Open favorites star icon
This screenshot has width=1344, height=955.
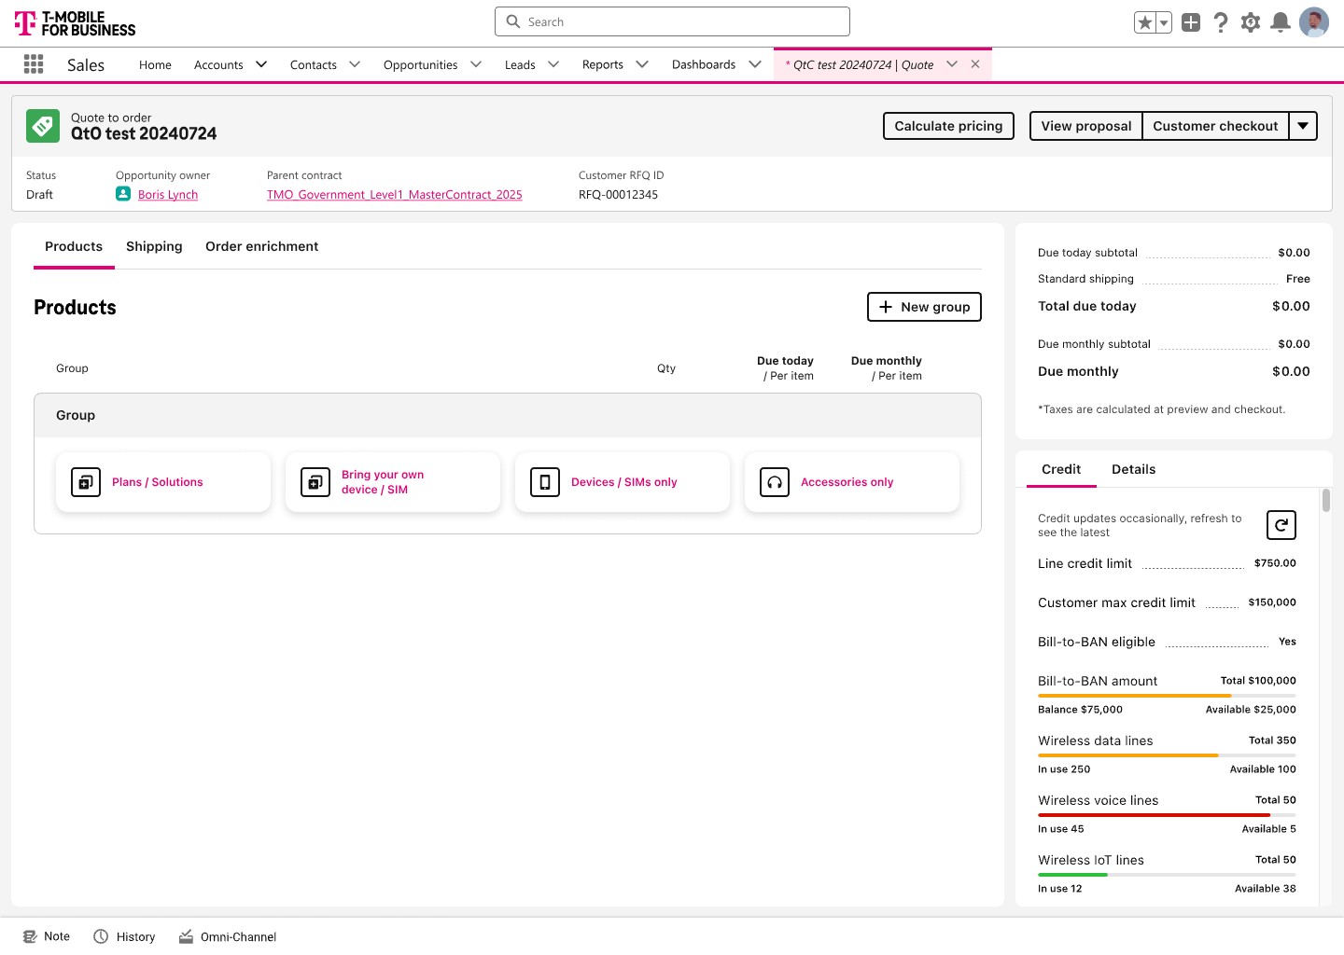[1145, 22]
